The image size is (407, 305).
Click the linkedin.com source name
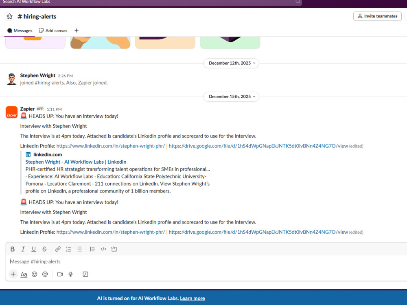[x=48, y=155]
